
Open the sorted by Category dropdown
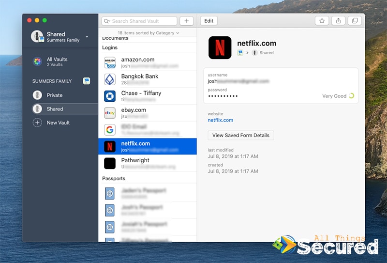149,33
